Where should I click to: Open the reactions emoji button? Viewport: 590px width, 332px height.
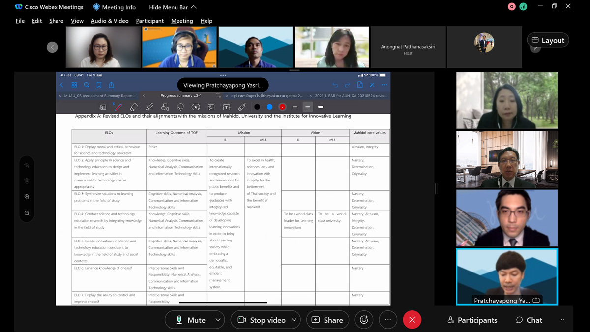(x=364, y=320)
